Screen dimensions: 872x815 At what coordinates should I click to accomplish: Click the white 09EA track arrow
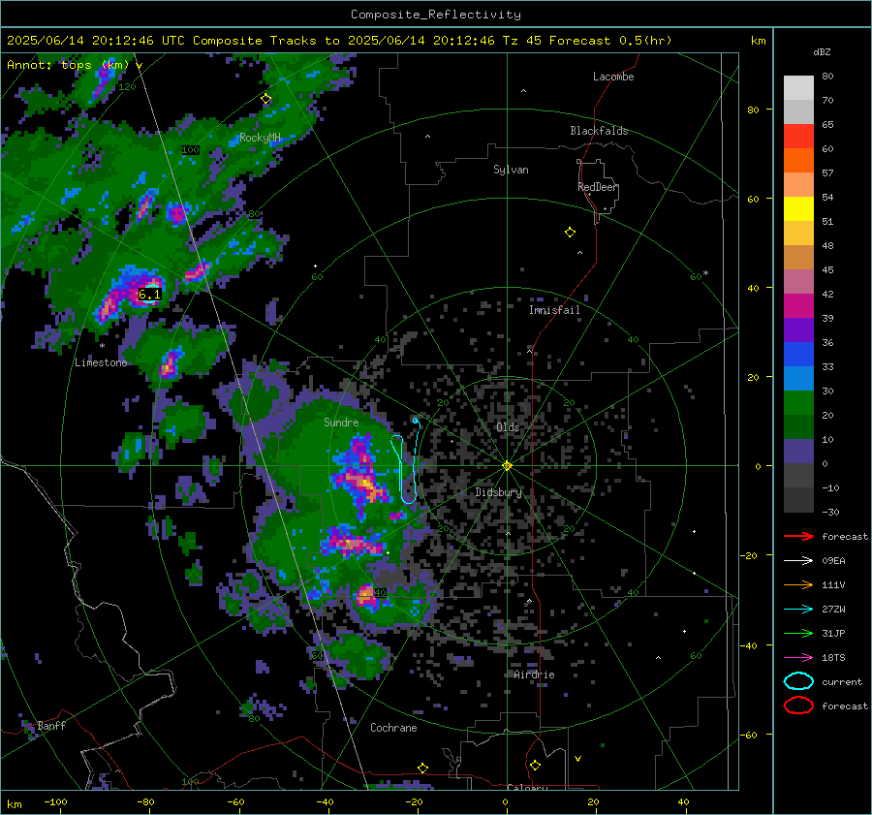coord(798,561)
